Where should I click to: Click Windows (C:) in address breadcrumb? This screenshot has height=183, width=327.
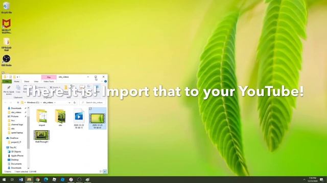pyautogui.click(x=33, y=103)
